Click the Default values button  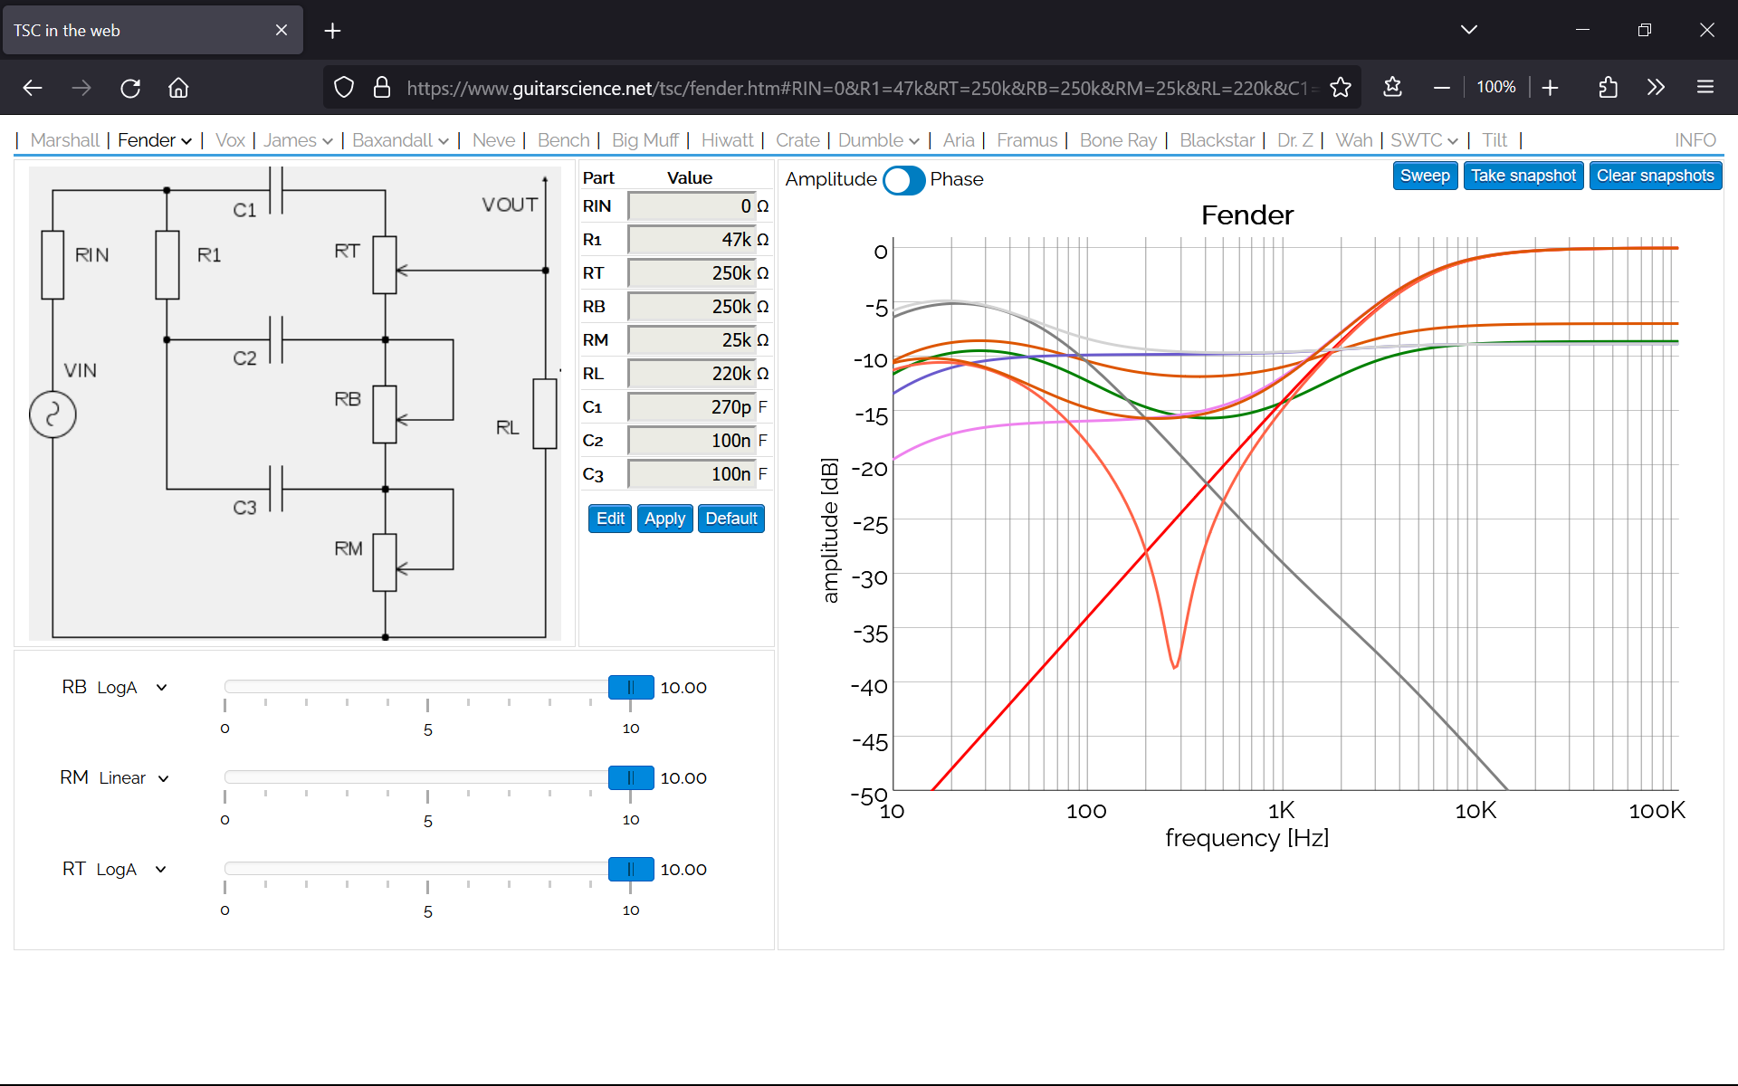point(731,519)
